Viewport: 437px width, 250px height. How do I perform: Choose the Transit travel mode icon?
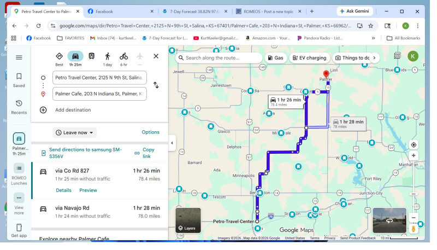(x=91, y=56)
